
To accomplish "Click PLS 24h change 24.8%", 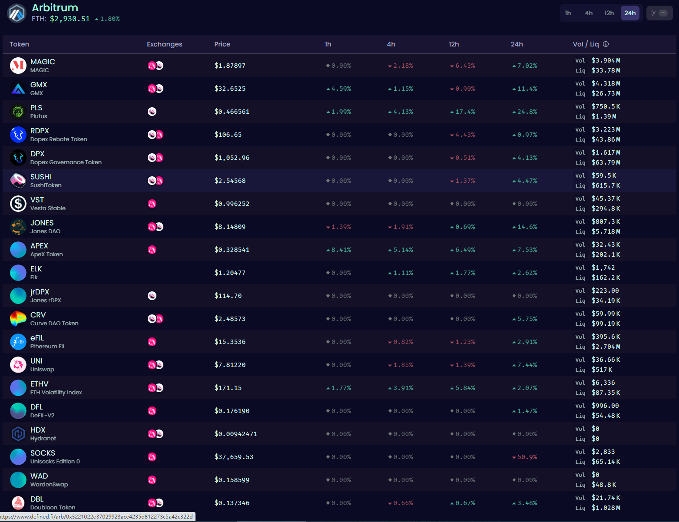I will coord(524,112).
